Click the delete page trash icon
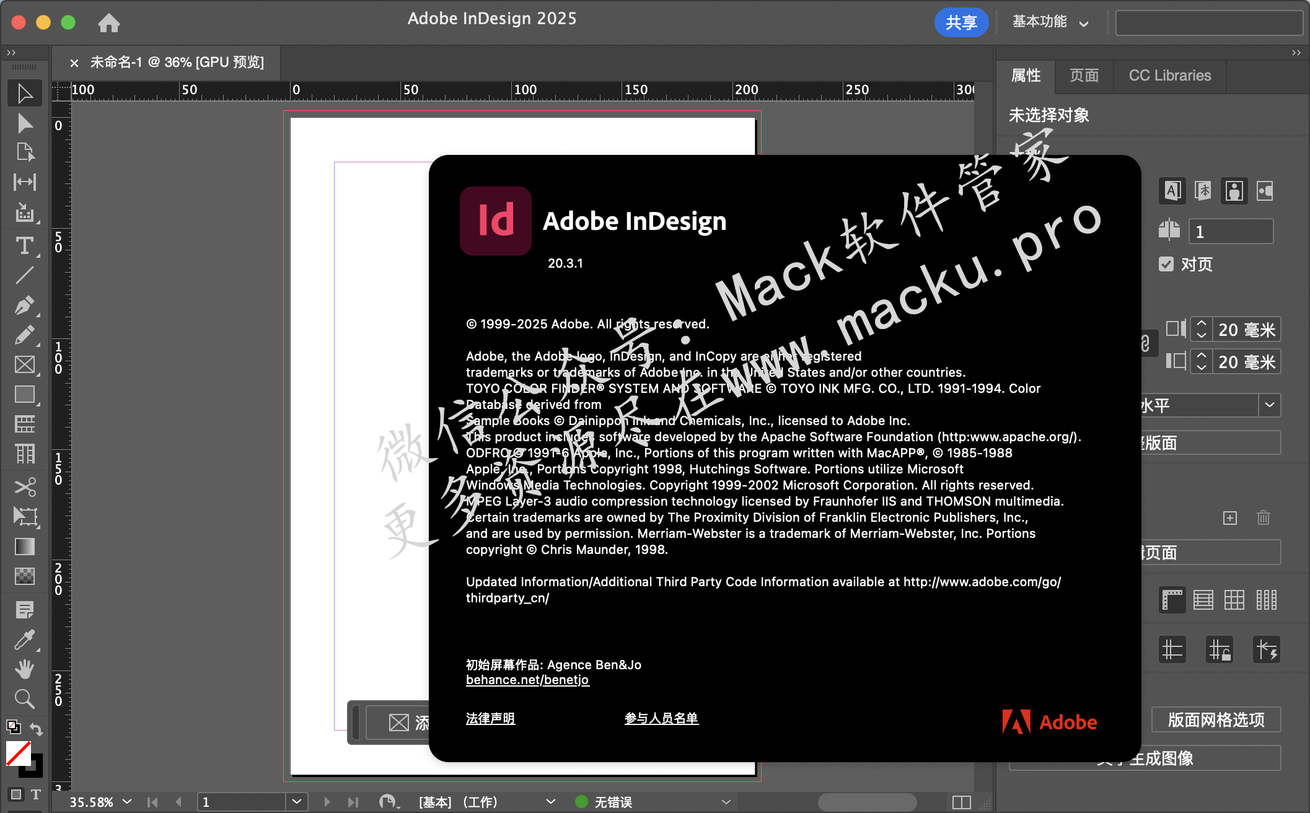This screenshot has height=813, width=1310. (1264, 517)
